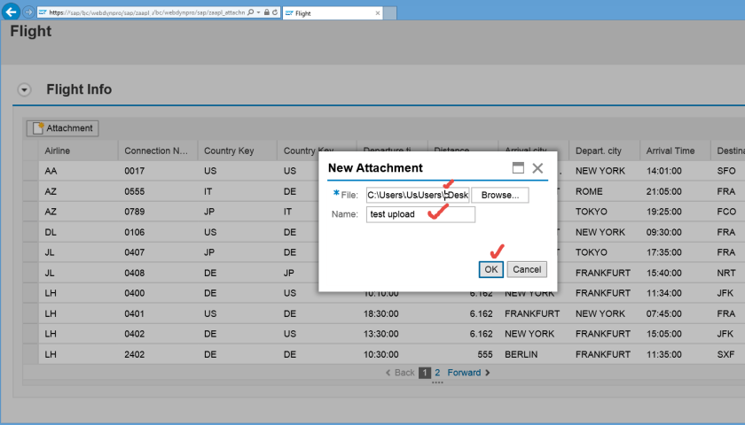
Task: Click the Attachment toolbar button
Action: (63, 128)
